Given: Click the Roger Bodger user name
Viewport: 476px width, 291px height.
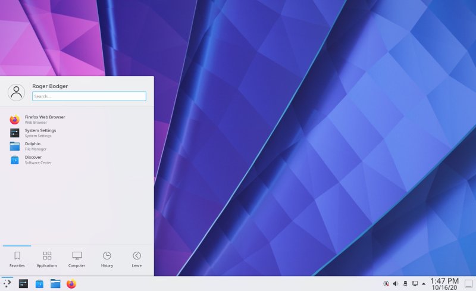Looking at the screenshot, I should click(x=50, y=86).
